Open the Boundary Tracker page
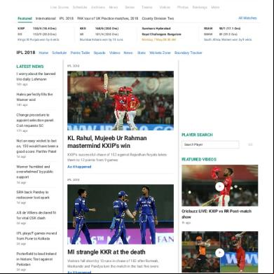 (188, 53)
